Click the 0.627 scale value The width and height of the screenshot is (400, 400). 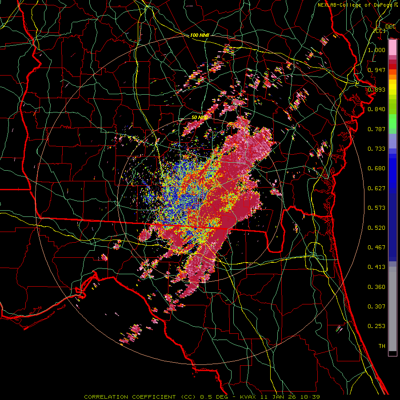(376, 188)
